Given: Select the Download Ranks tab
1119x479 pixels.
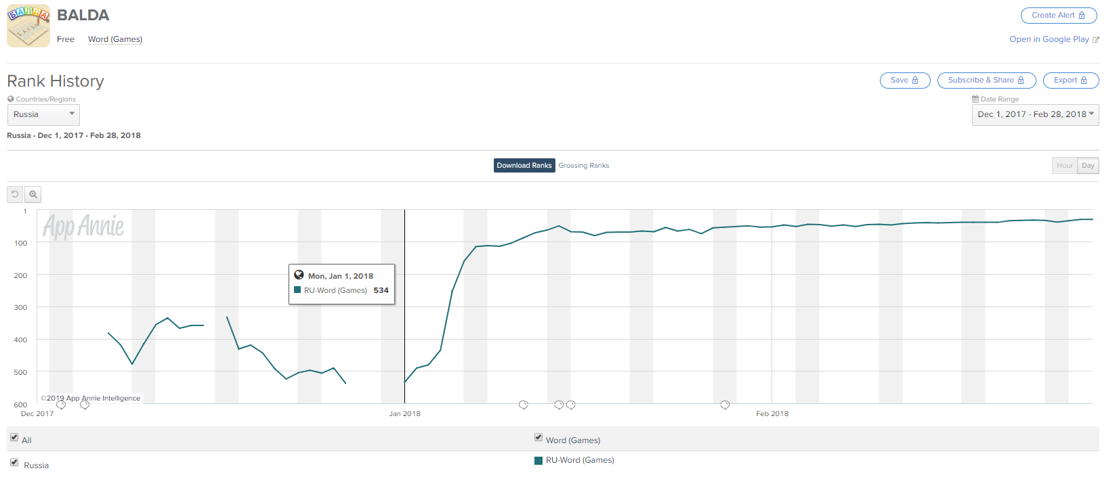Looking at the screenshot, I should [x=524, y=165].
